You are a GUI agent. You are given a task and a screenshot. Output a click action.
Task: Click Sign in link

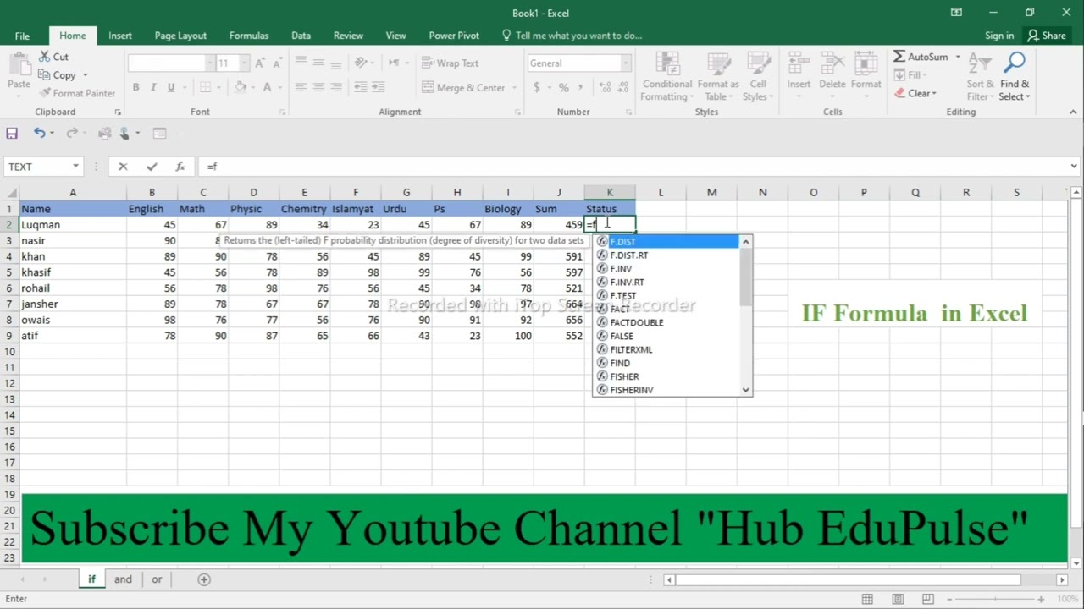(x=999, y=36)
